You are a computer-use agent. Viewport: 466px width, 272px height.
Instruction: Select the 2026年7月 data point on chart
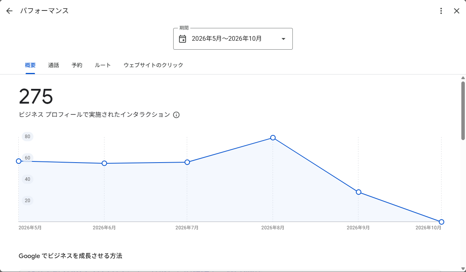[187, 162]
